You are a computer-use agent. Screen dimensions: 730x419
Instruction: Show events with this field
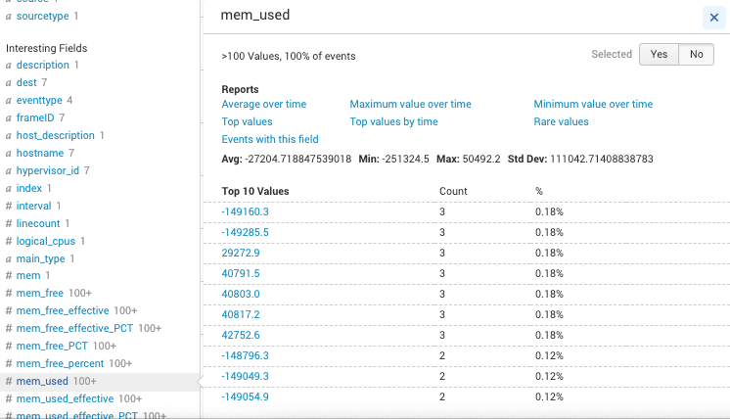tap(270, 139)
